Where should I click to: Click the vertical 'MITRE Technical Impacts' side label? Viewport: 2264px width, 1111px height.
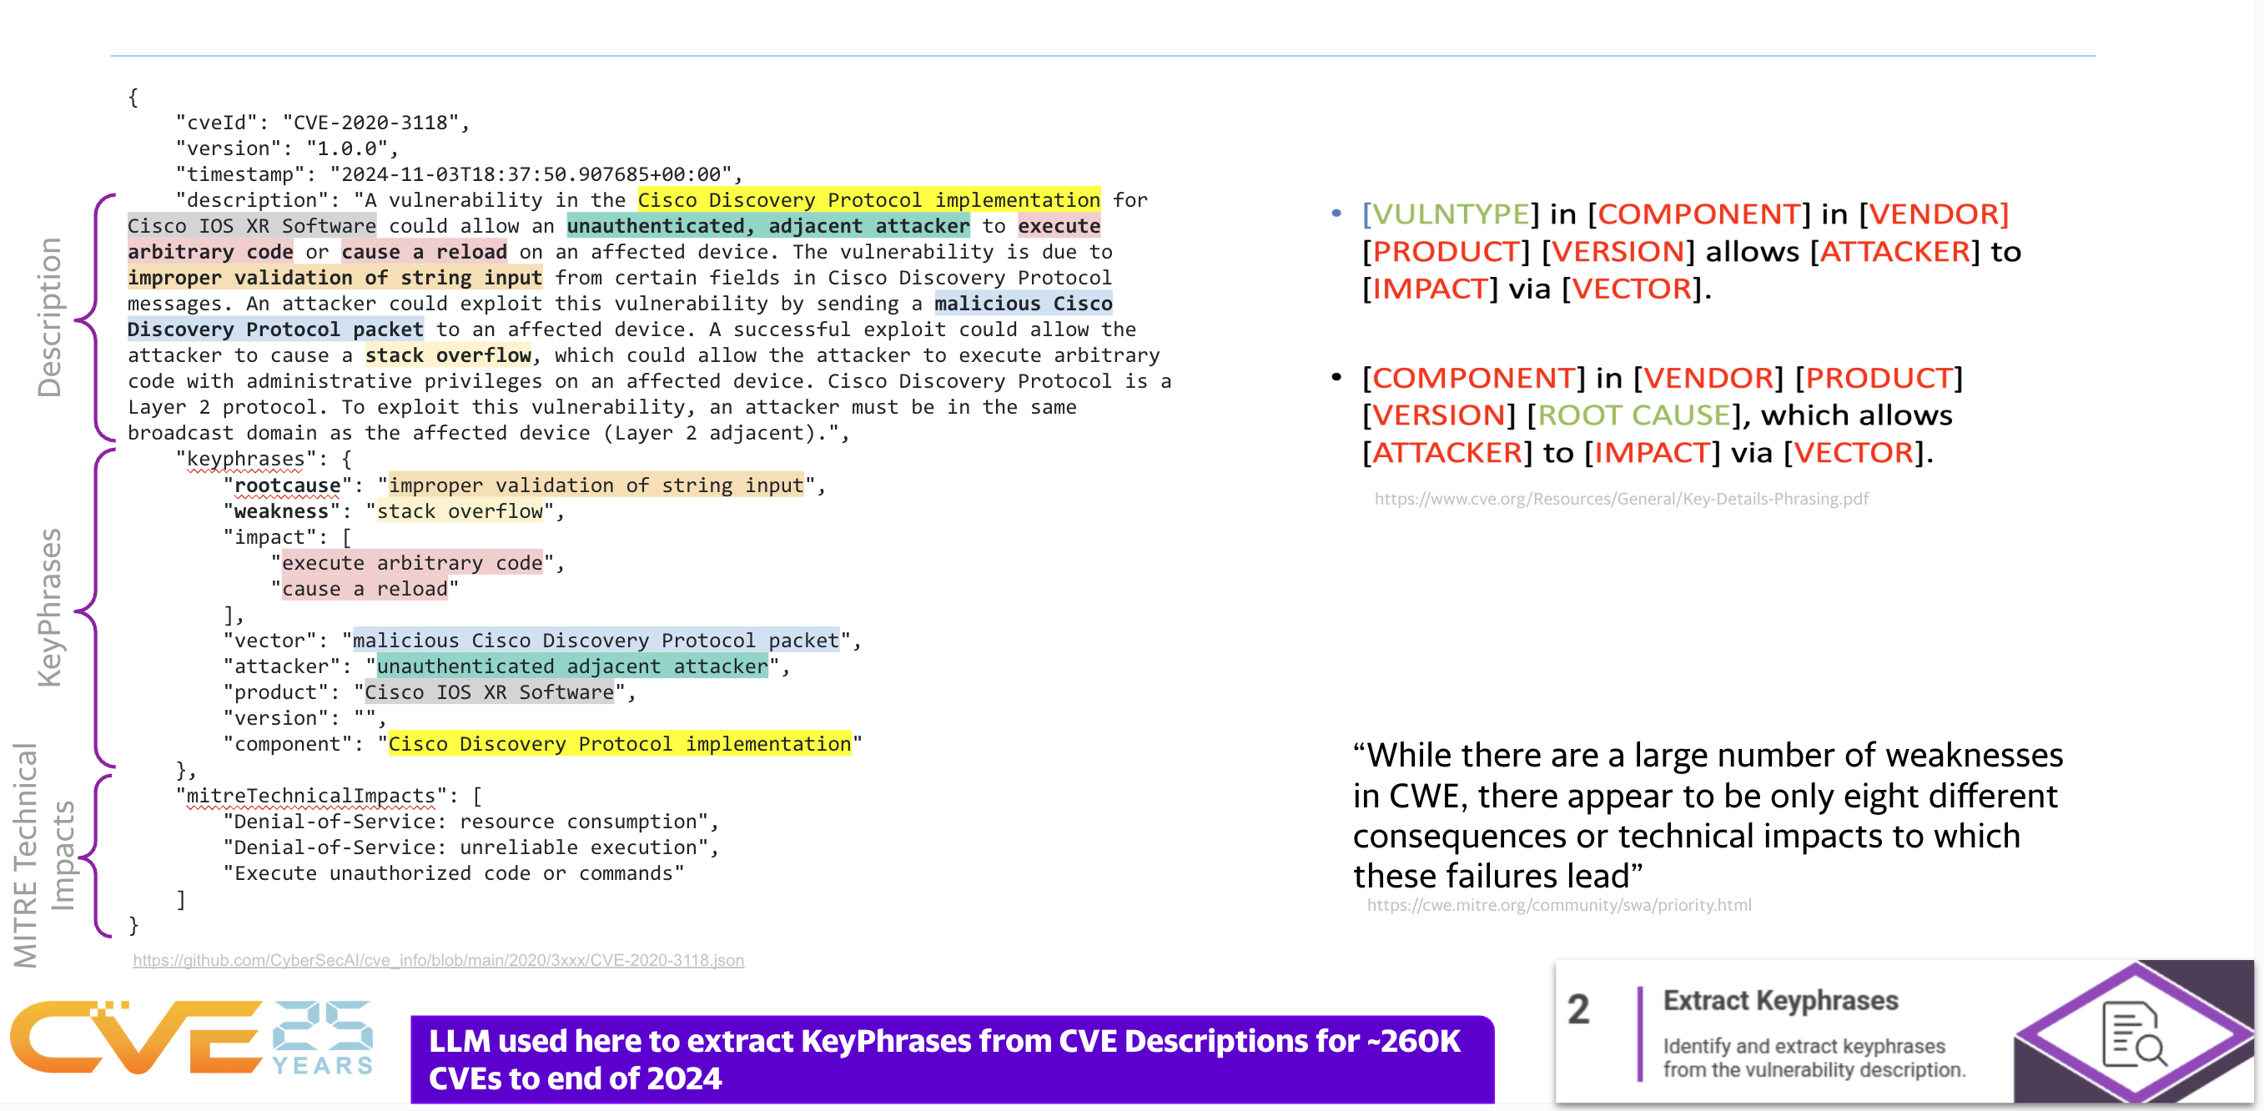click(44, 855)
